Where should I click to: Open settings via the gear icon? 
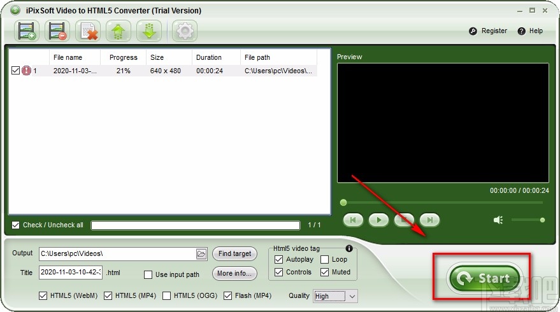point(185,31)
